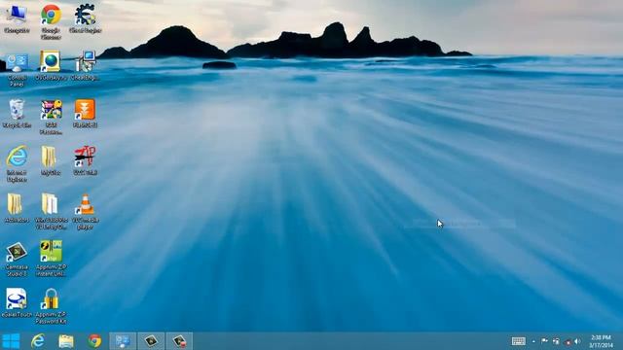Open the Cheat Engine gear shortcut
Screen dimensions: 623x350
click(x=85, y=19)
